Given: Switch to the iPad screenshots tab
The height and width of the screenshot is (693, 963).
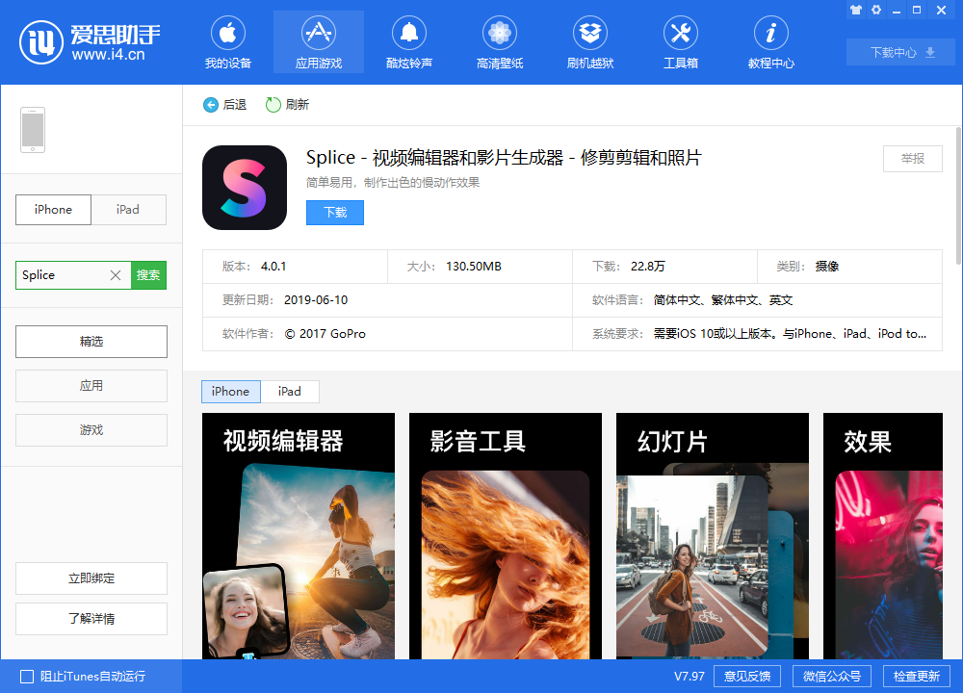Looking at the screenshot, I should (289, 392).
